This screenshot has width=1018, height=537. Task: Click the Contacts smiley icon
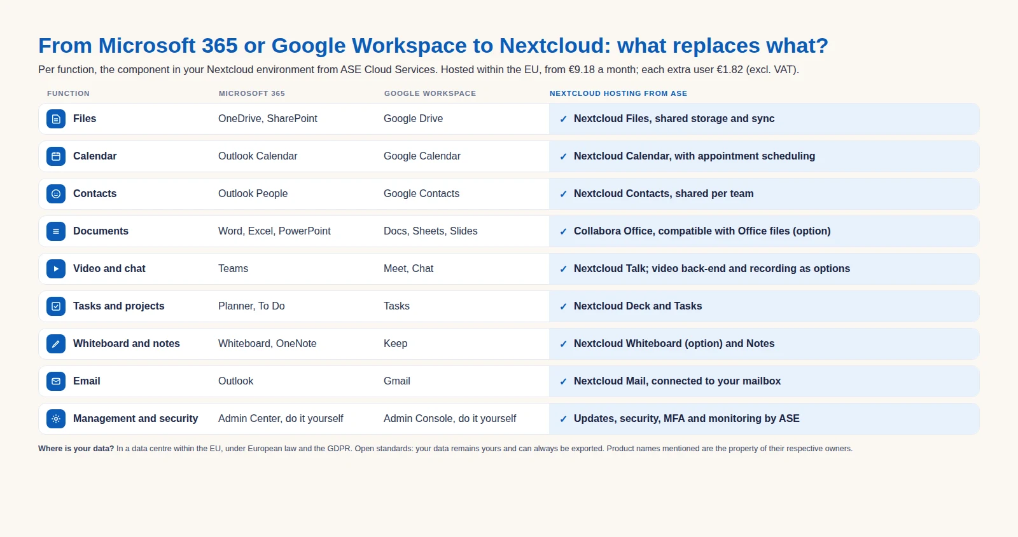tap(56, 194)
